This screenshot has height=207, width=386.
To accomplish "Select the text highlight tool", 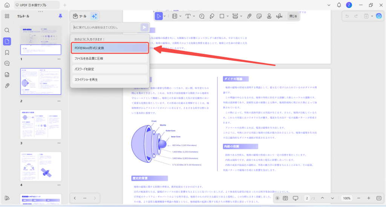I will 175,16.
